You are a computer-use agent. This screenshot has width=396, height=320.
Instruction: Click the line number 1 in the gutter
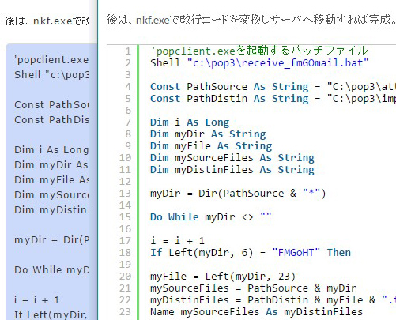pos(128,51)
